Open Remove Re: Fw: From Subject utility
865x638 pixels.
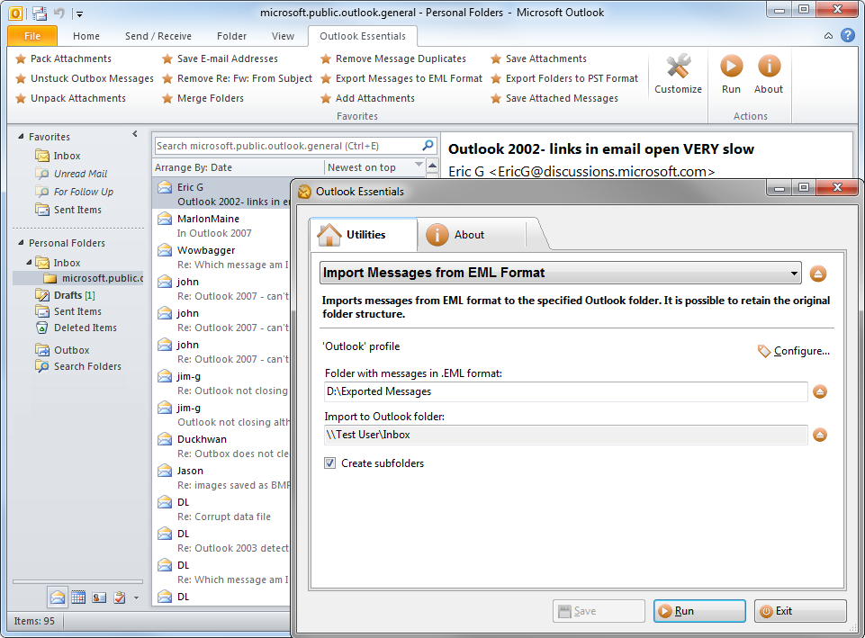pyautogui.click(x=238, y=78)
